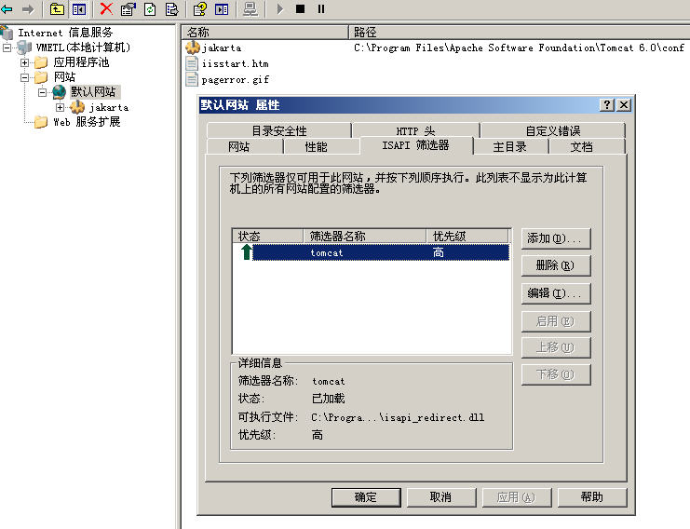This screenshot has width=690, height=529.
Task: Click the Internet 信息服务 root icon
Action: (7, 33)
